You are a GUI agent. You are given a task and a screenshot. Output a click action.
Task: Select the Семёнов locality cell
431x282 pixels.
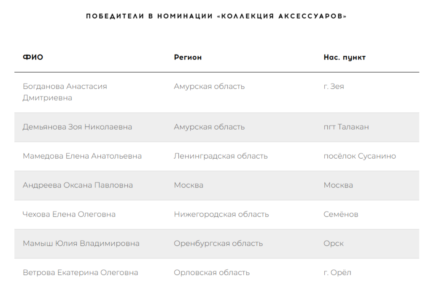tap(341, 214)
